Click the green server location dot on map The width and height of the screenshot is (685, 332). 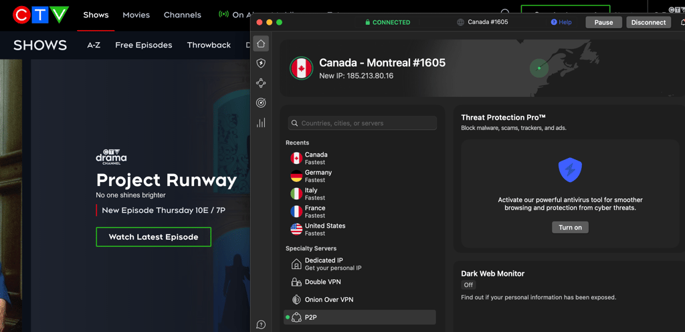[x=539, y=68]
